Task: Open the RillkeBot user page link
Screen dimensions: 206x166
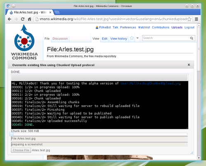Action: (105, 28)
